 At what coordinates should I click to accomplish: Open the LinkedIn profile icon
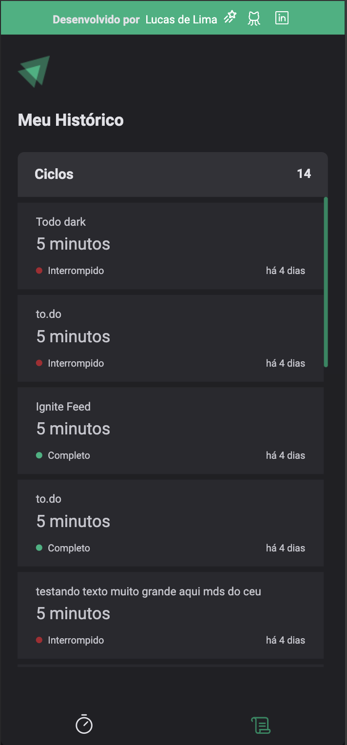point(282,18)
